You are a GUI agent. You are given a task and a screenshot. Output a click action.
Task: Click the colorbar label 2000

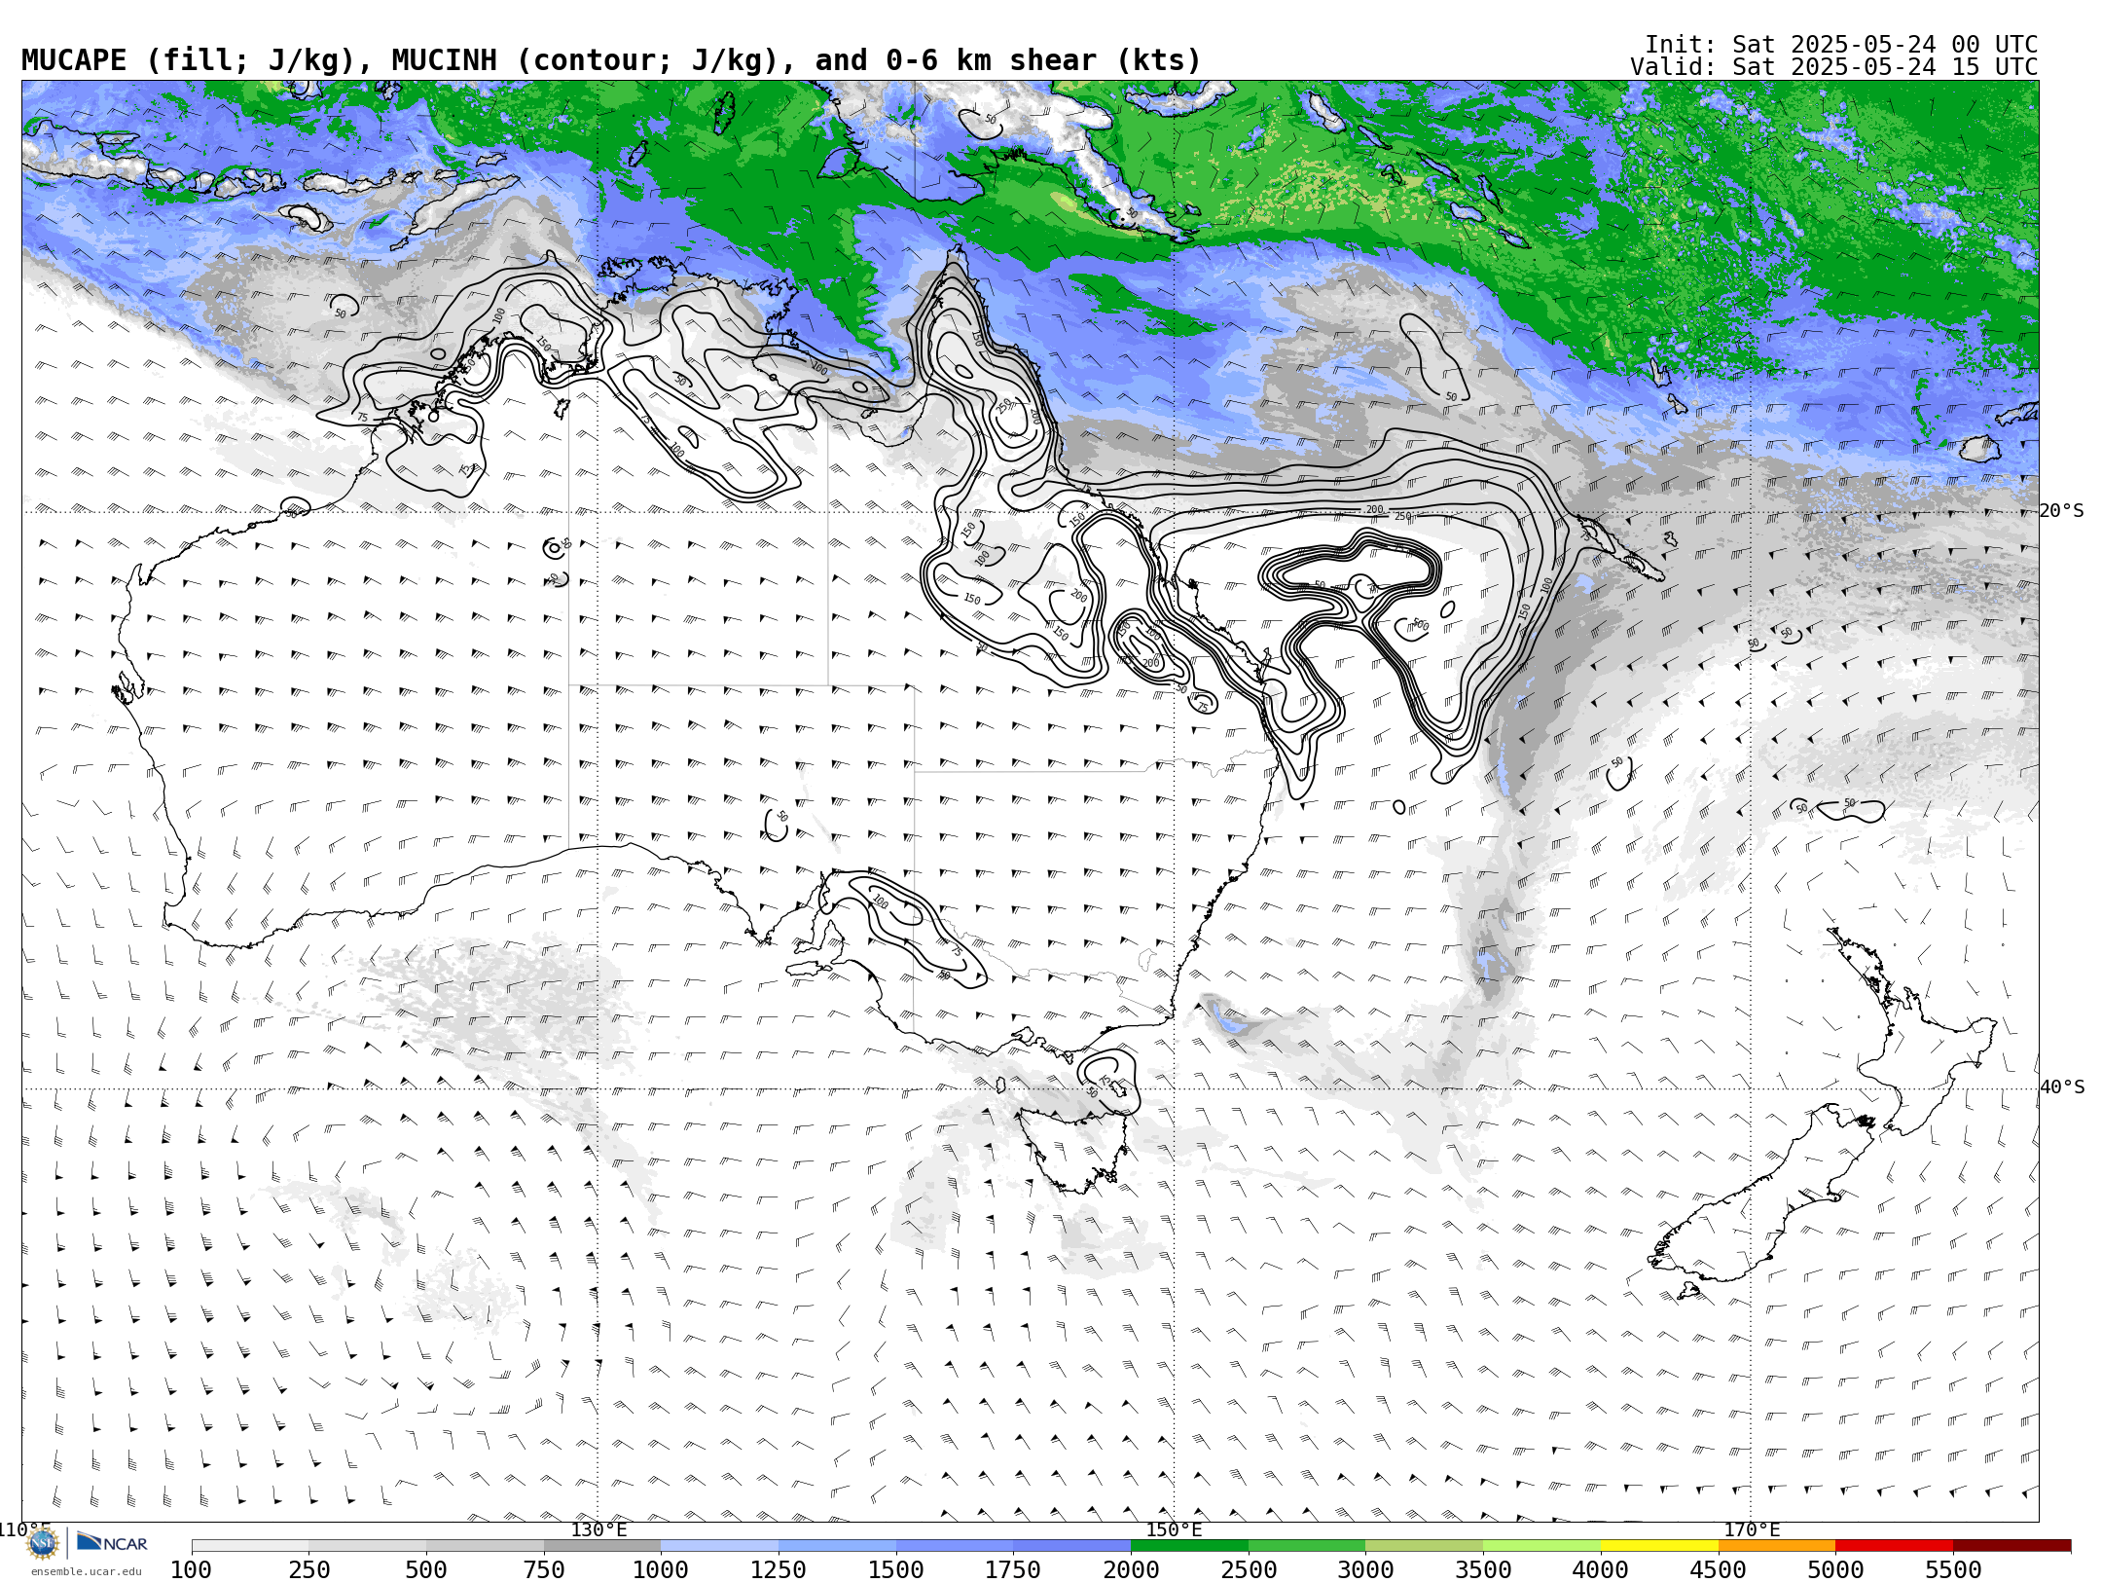[1131, 1569]
